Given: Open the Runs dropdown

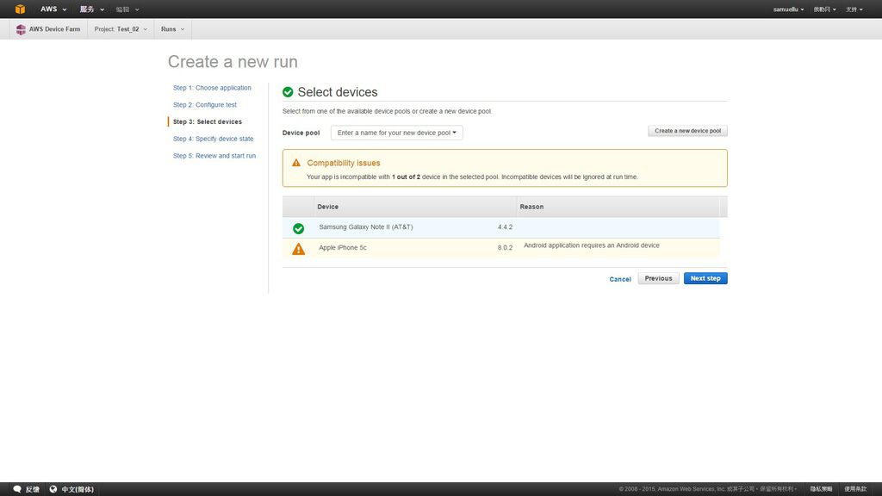Looking at the screenshot, I should pos(172,29).
